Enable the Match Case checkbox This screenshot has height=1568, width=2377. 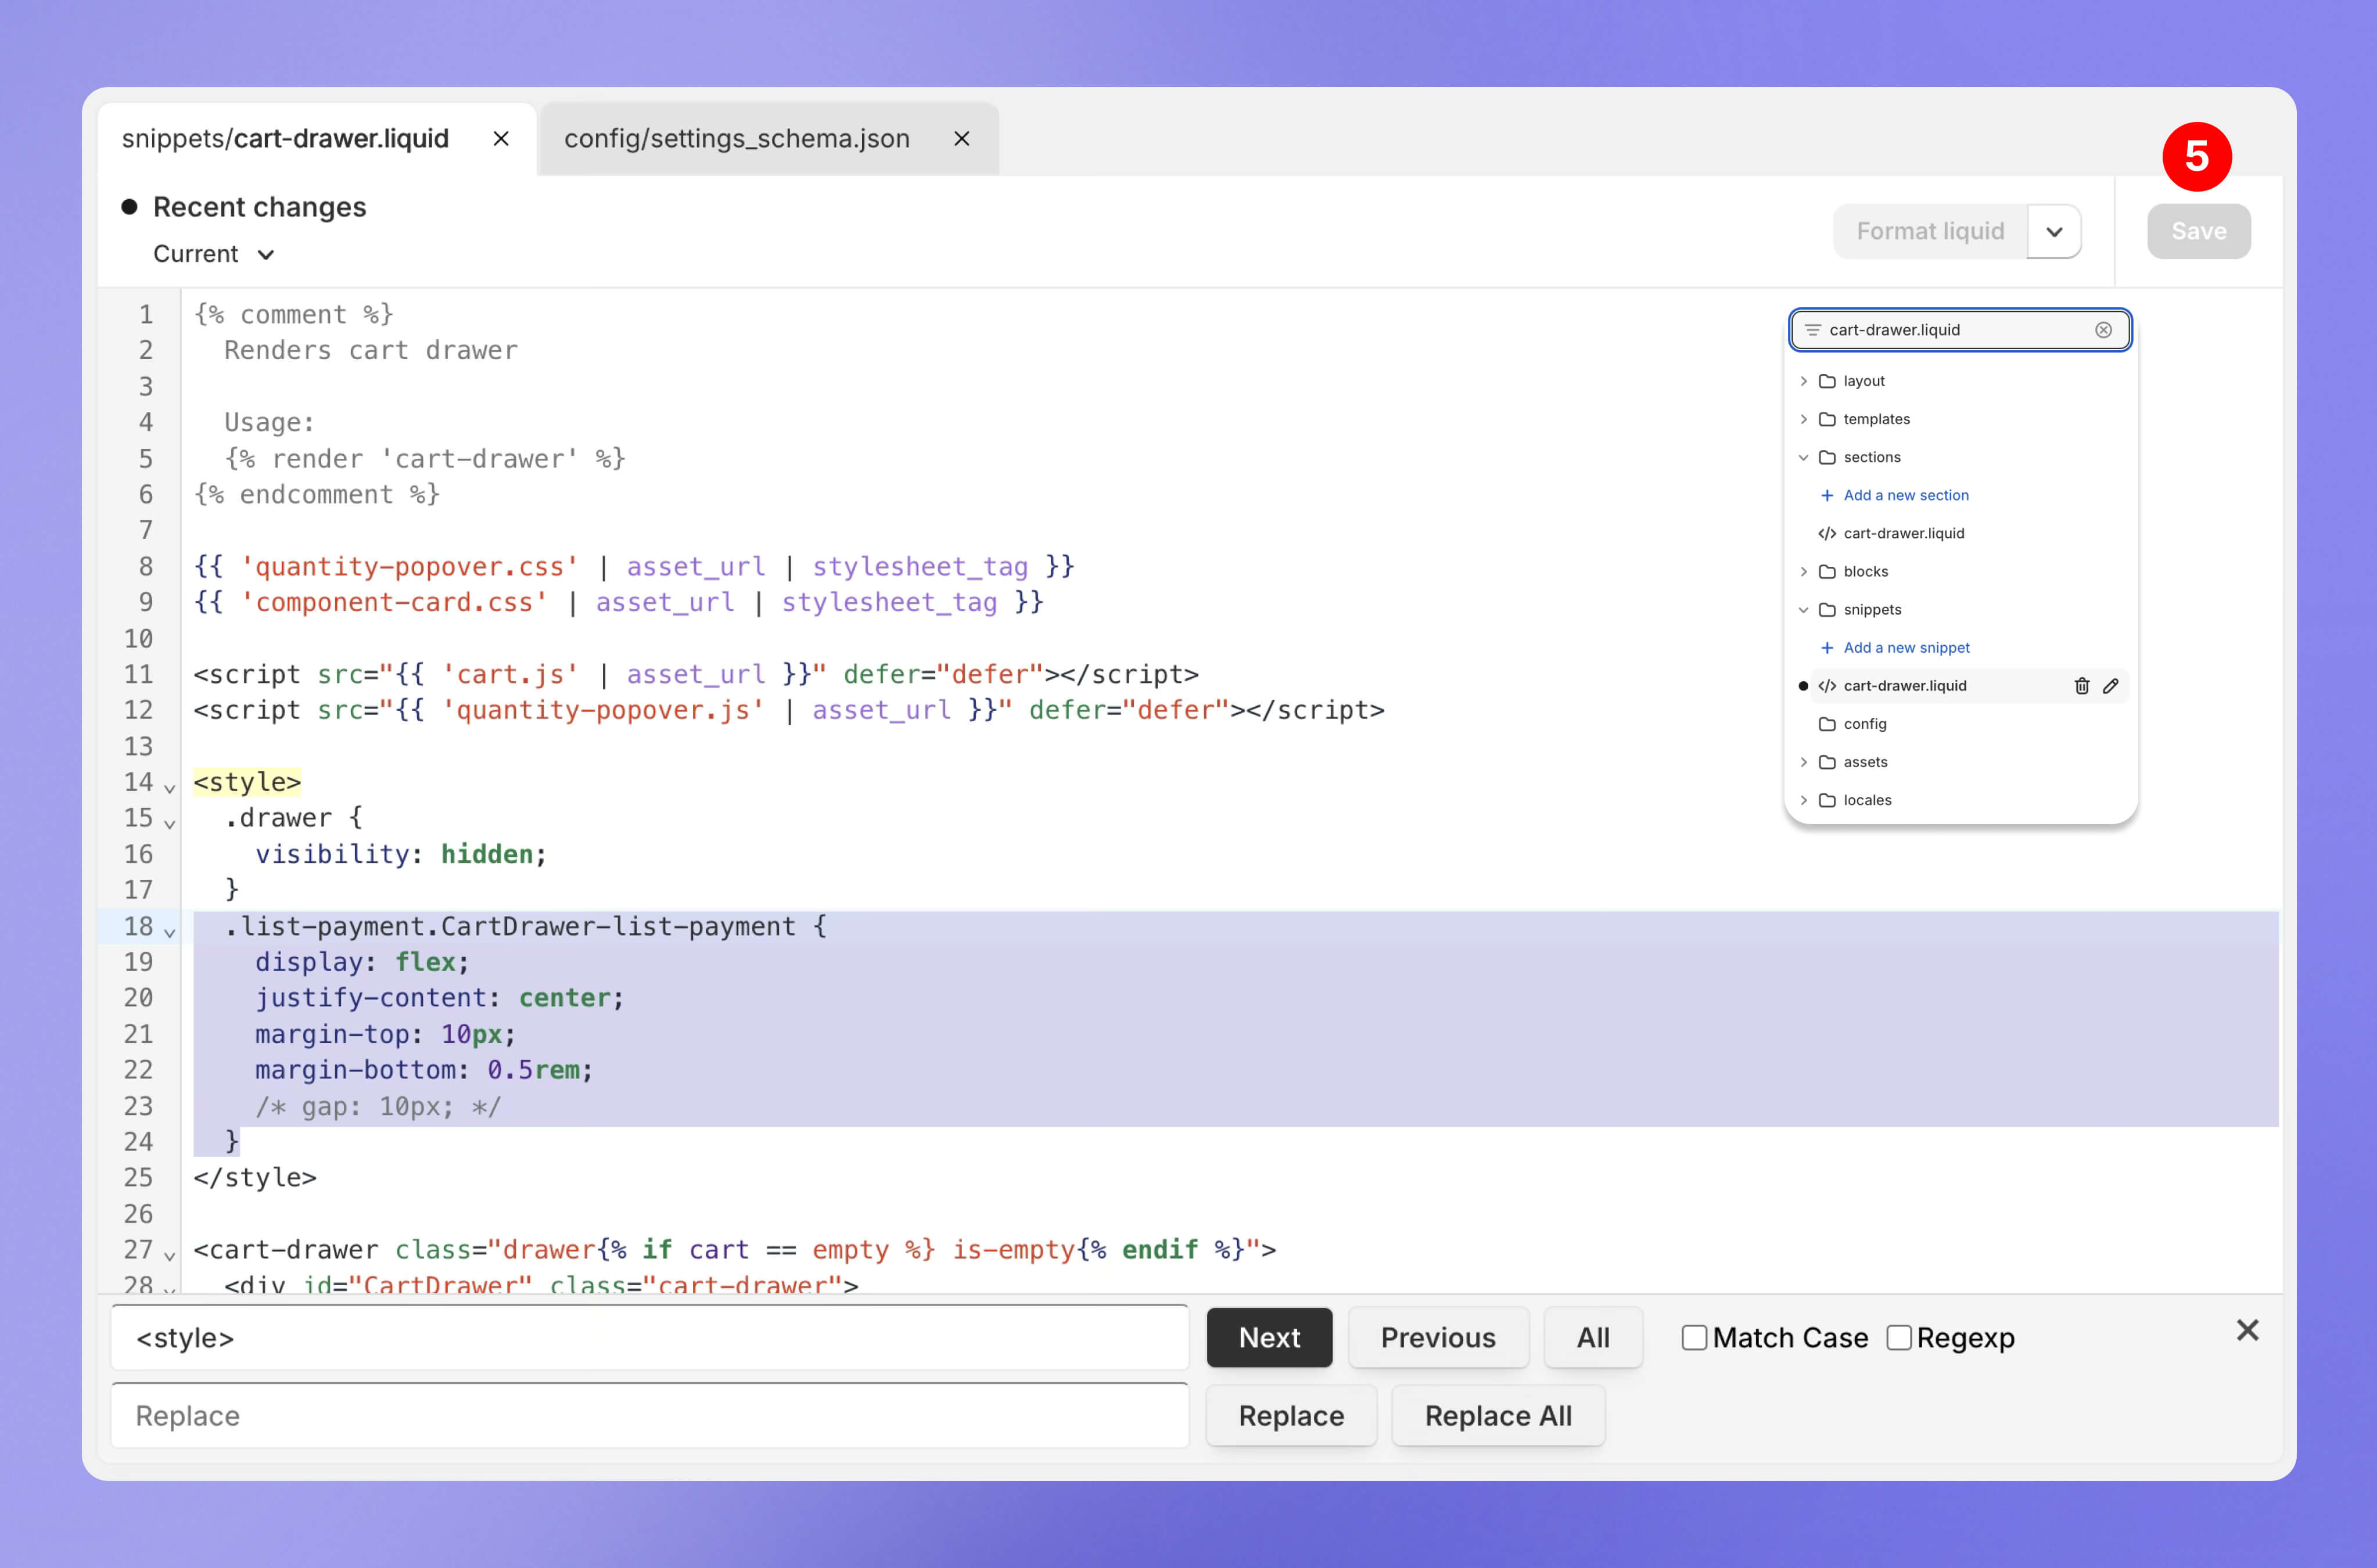1694,1338
